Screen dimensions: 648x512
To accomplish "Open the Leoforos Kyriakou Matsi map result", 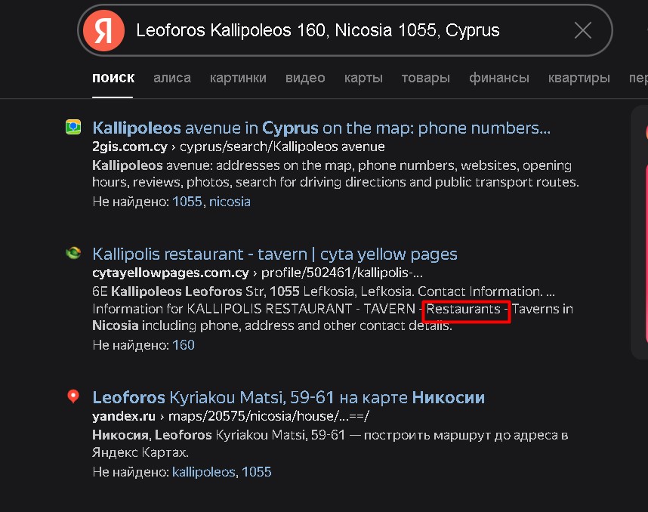I will 288,396.
